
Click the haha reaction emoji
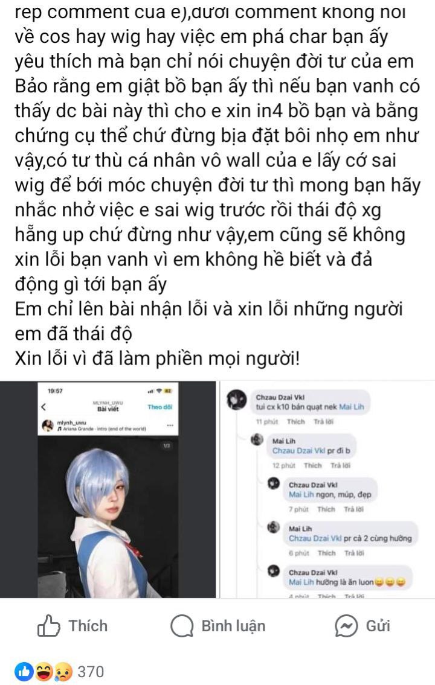(x=43, y=672)
